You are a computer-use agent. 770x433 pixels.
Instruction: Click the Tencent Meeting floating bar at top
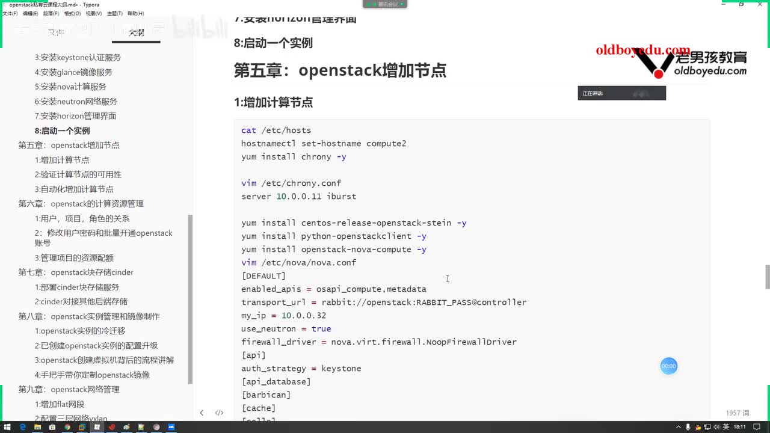tap(385, 4)
